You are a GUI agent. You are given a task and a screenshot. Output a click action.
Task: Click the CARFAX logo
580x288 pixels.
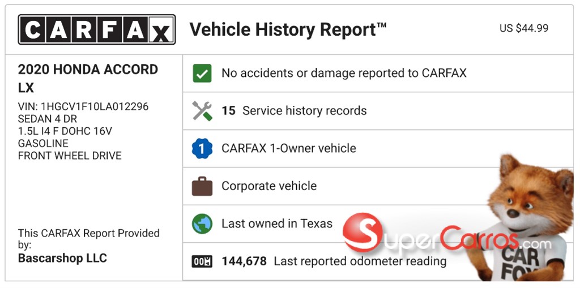(96, 29)
